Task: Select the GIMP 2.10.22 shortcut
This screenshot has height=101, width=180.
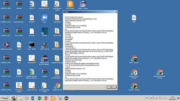Action: point(45,46)
